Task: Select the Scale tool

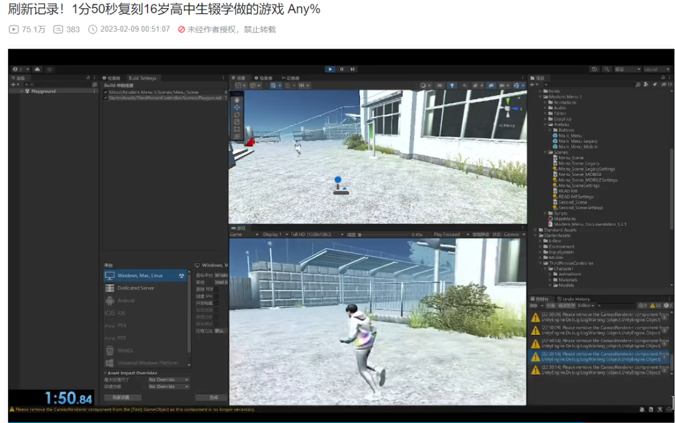Action: coord(237,122)
